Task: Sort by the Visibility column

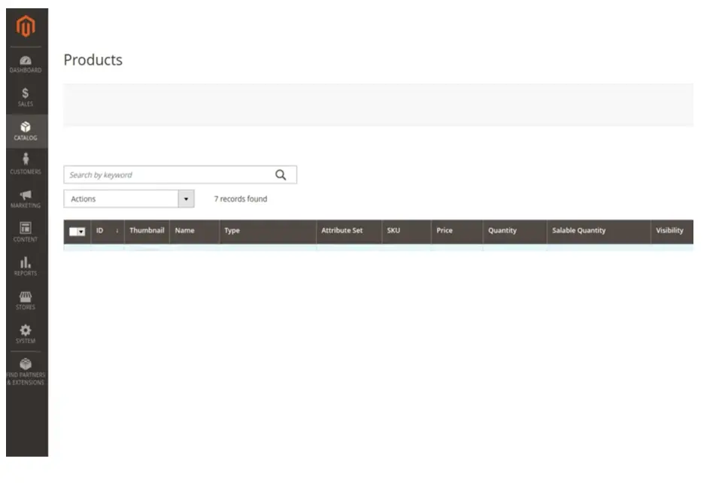Action: click(x=672, y=231)
